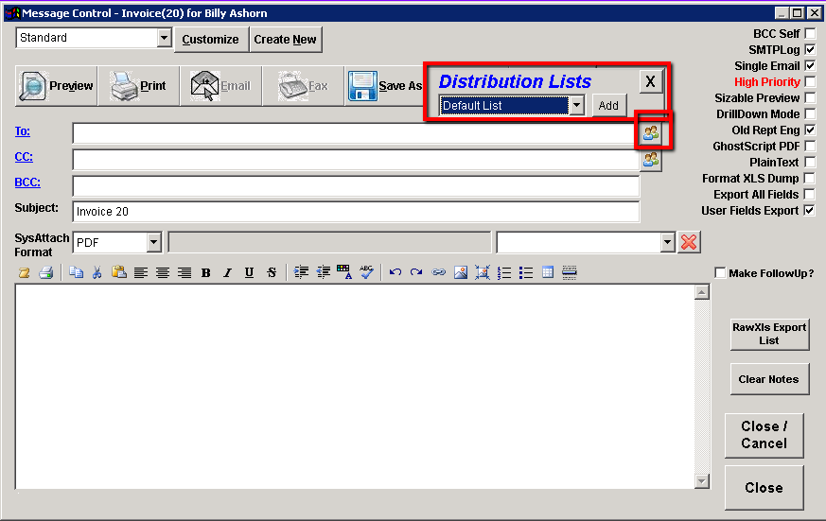Click the redo arrow icon
This screenshot has width=826, height=521.
pyautogui.click(x=416, y=272)
